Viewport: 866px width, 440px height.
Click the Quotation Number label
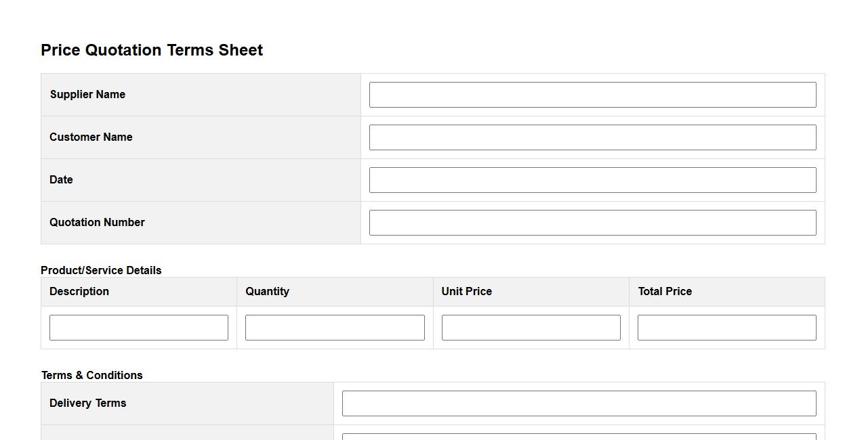pos(97,223)
